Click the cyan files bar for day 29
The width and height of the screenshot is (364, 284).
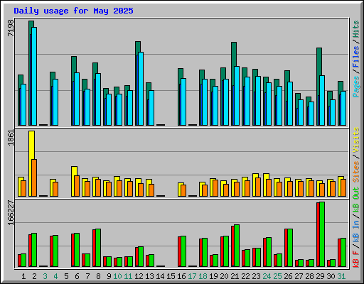pyautogui.click(x=322, y=101)
